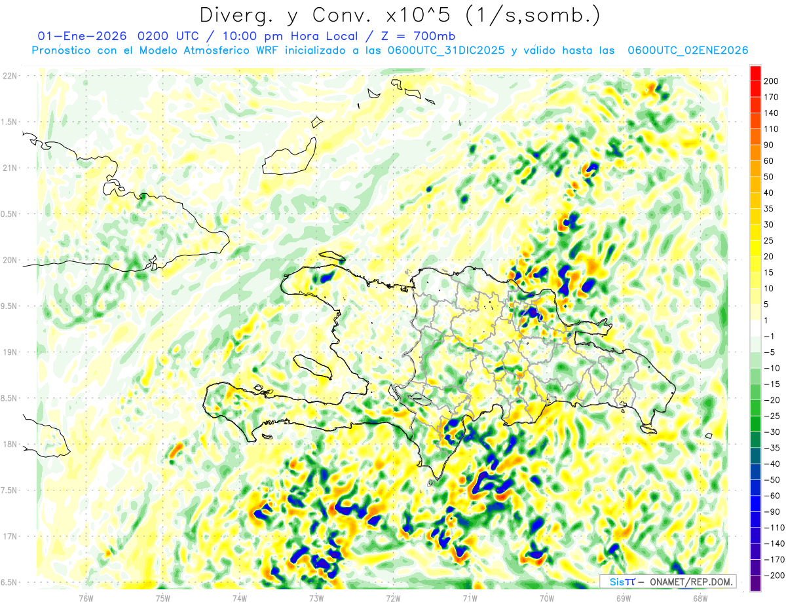
Task: Click the date '01-Ene-2026' in header
Action: pos(81,36)
